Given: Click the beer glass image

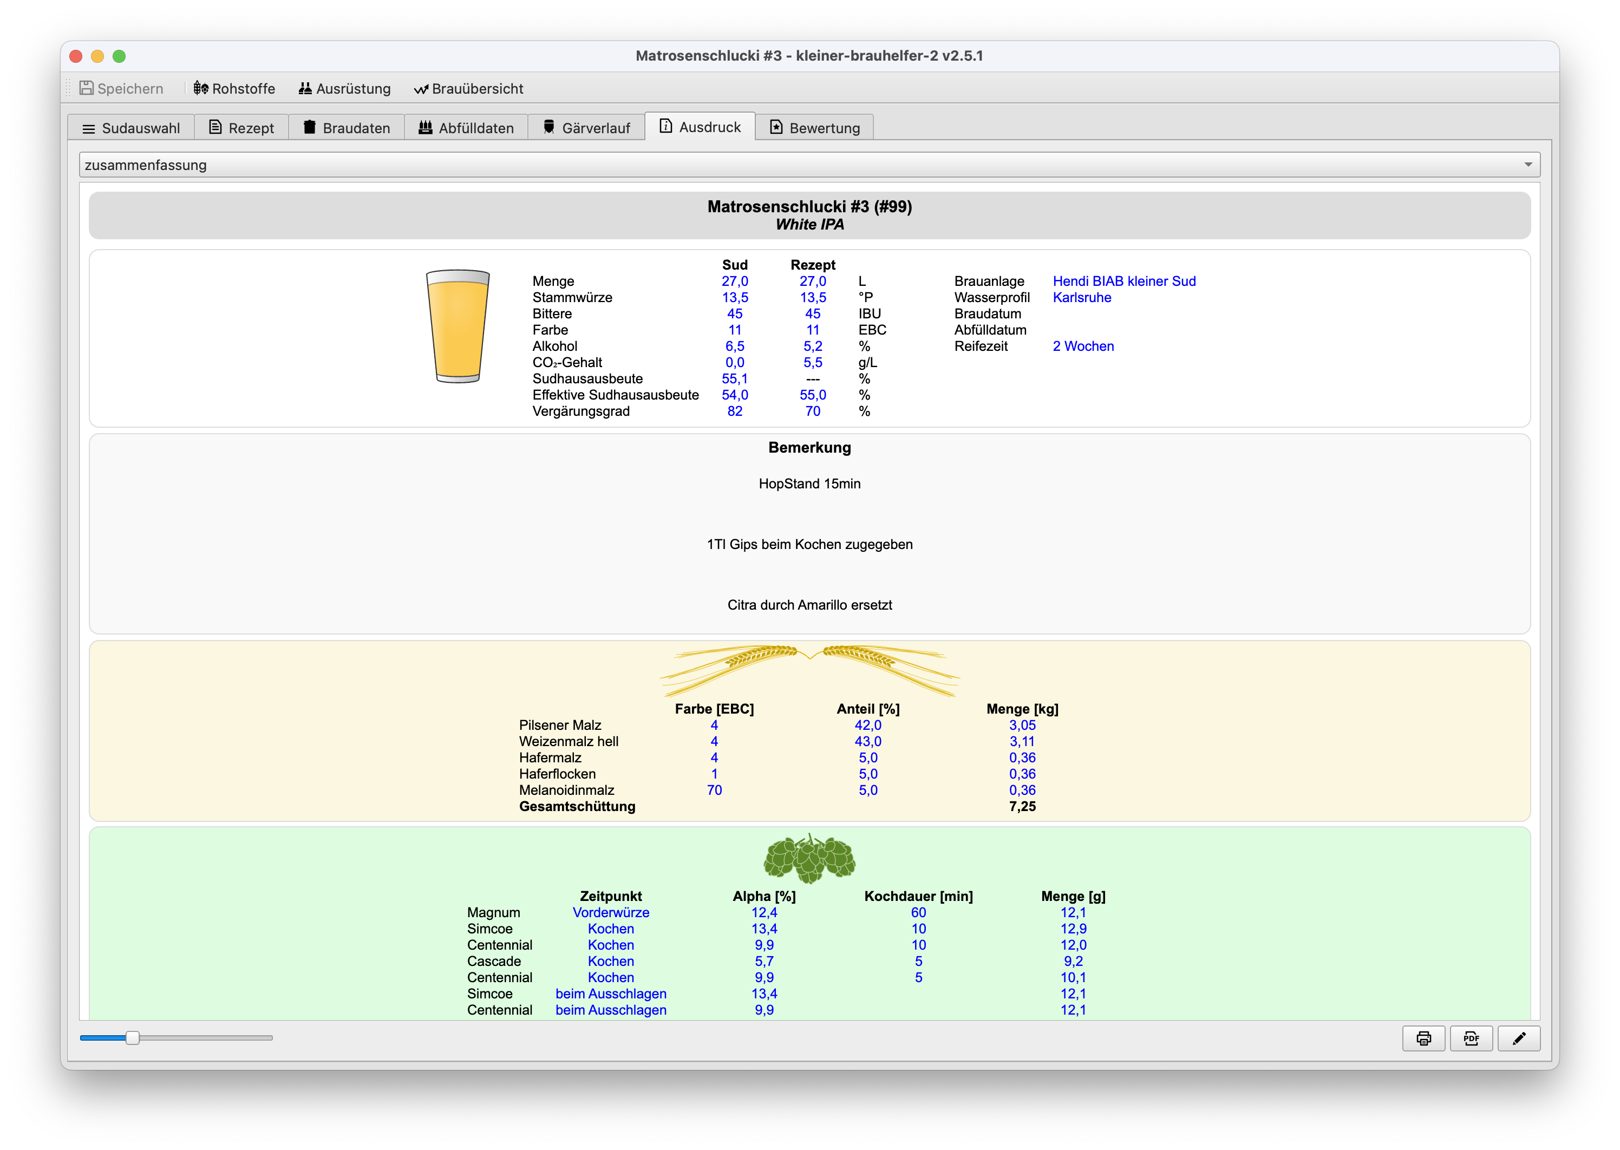Looking at the screenshot, I should 458,326.
